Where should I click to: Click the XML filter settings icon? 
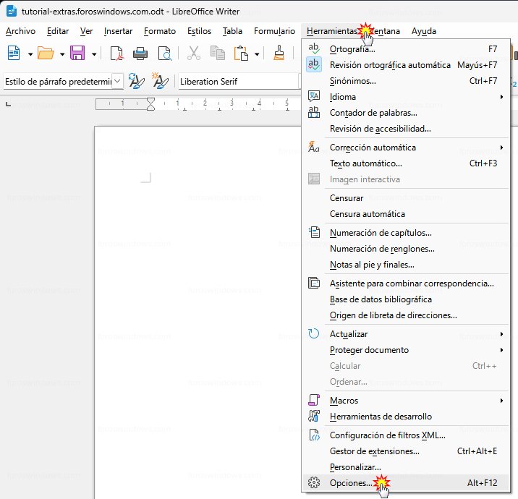click(314, 435)
